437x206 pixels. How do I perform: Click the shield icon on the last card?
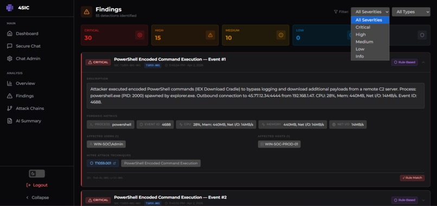422,35
